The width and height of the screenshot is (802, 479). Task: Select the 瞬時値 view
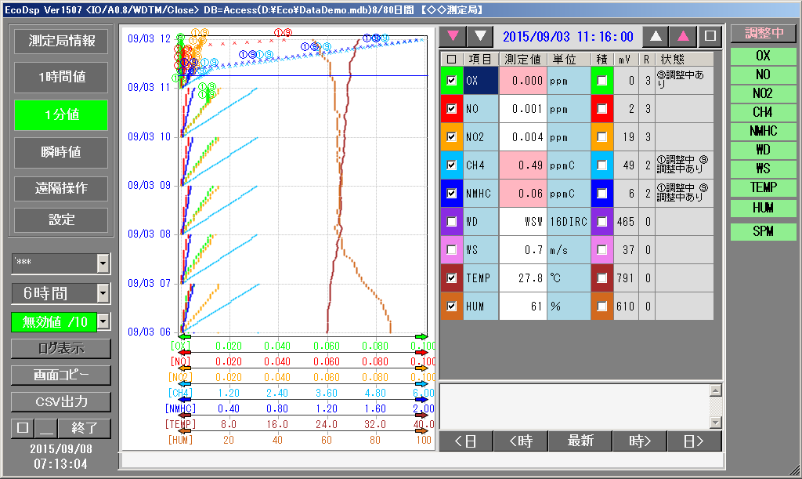coord(61,152)
